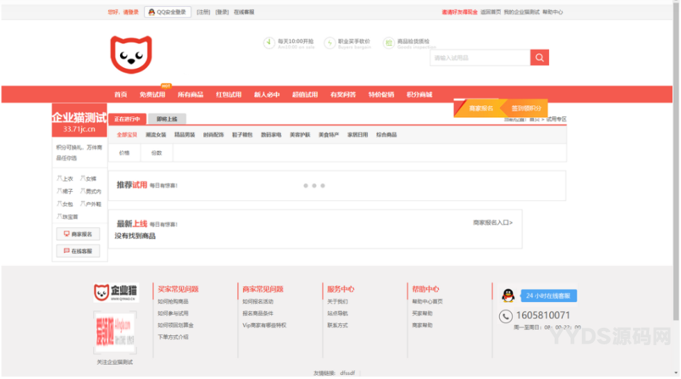Click the hanger icon next to 上衣

click(60, 178)
